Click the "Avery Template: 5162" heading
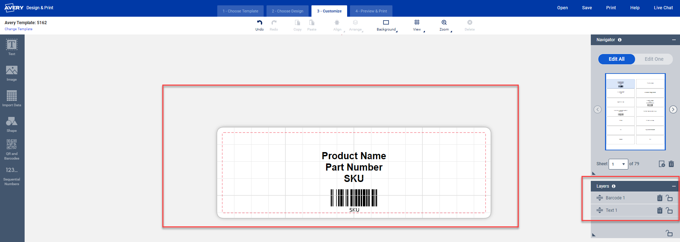Viewport: 680px width, 242px height. (26, 23)
